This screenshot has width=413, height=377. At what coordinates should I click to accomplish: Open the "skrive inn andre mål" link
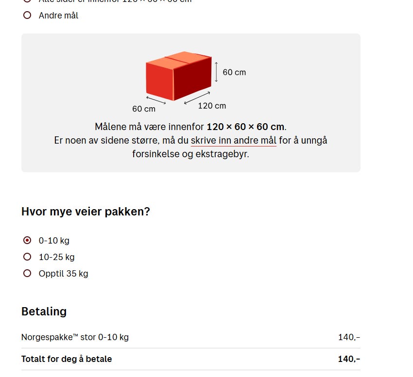coord(234,140)
